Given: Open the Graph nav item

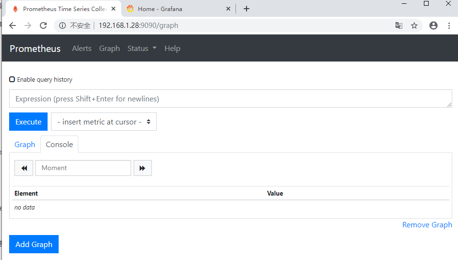Looking at the screenshot, I should click(110, 49).
